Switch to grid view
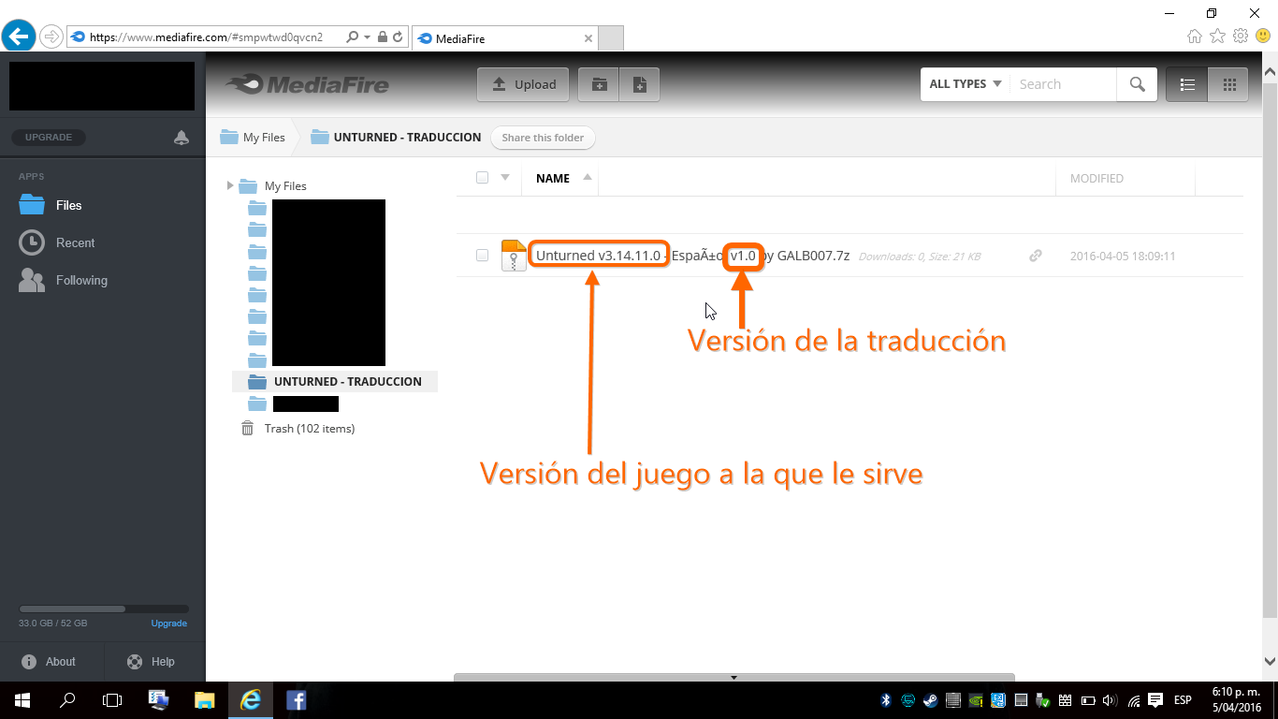1278x719 pixels. [x=1228, y=84]
